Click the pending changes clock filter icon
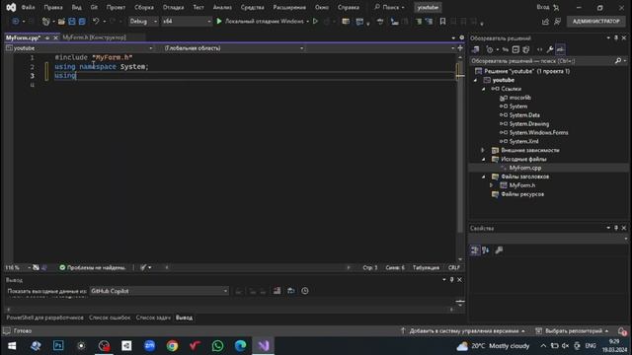The image size is (632, 355). coord(490,49)
